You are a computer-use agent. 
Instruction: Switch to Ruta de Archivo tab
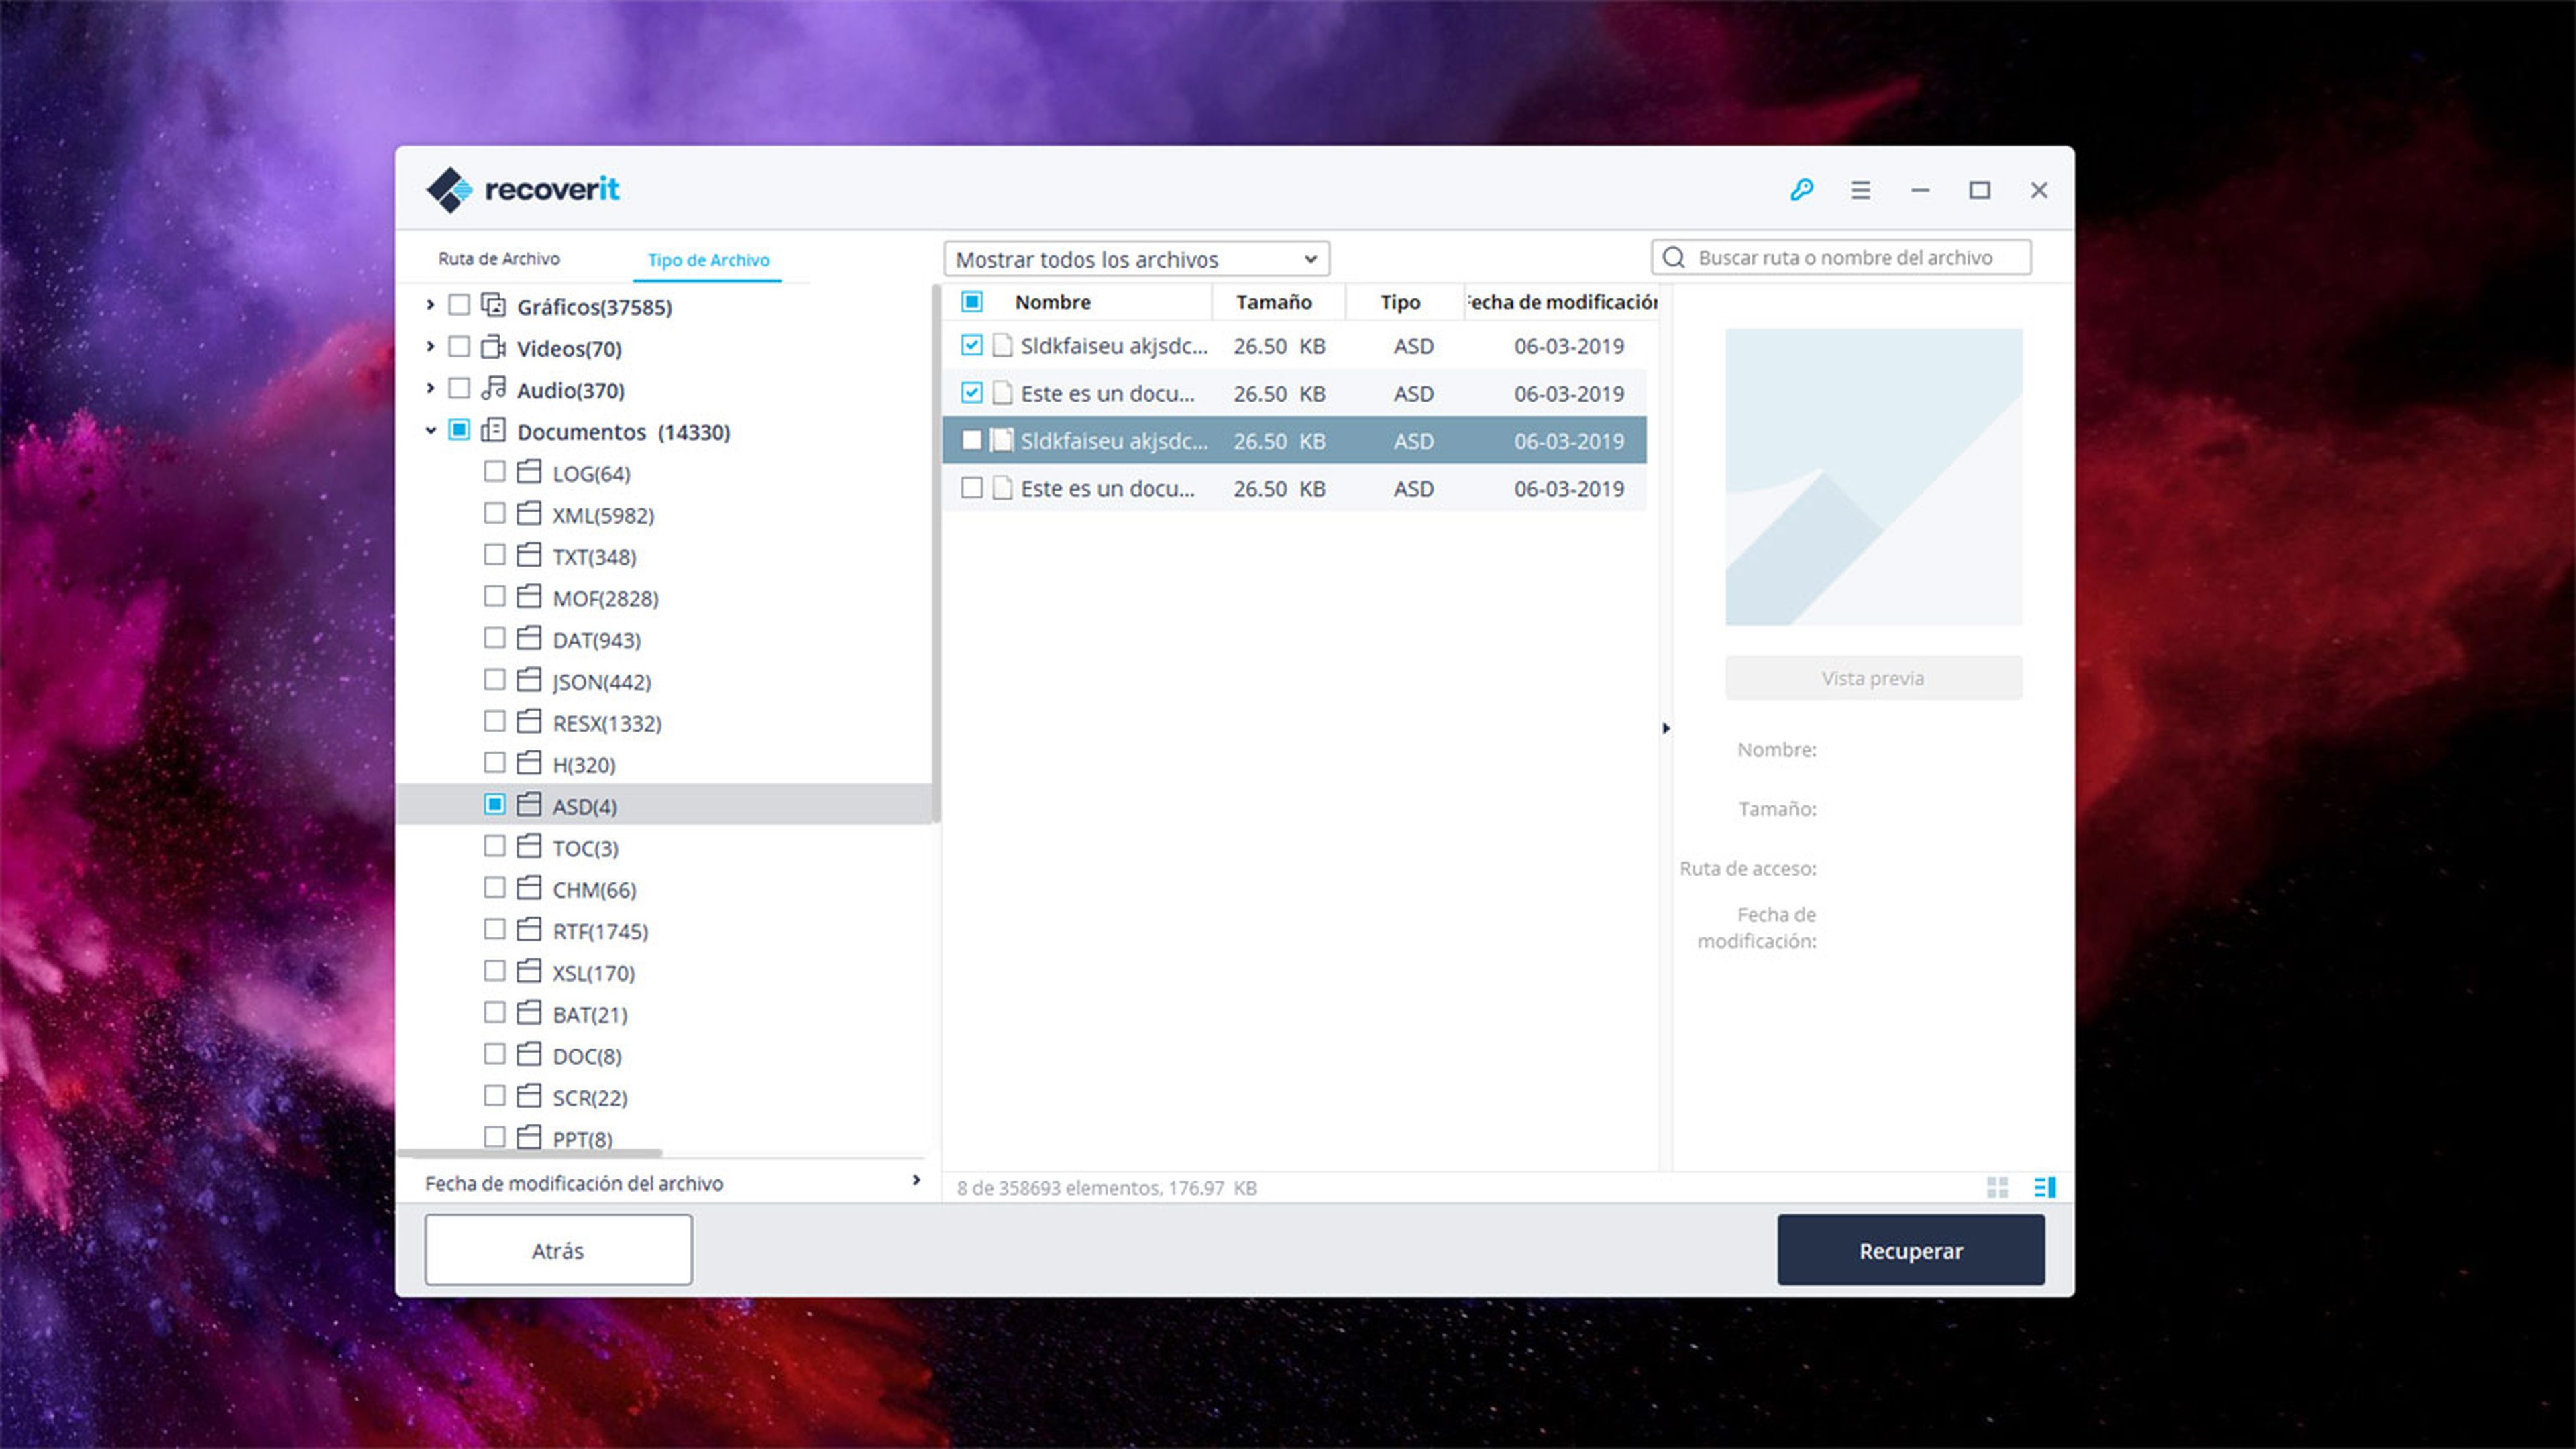click(499, 259)
